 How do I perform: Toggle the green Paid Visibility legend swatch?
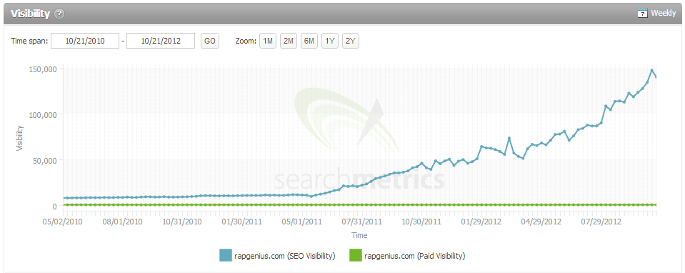coord(356,255)
